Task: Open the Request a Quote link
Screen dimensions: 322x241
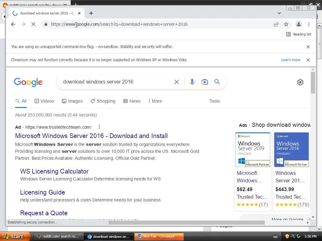Action: 44,213
